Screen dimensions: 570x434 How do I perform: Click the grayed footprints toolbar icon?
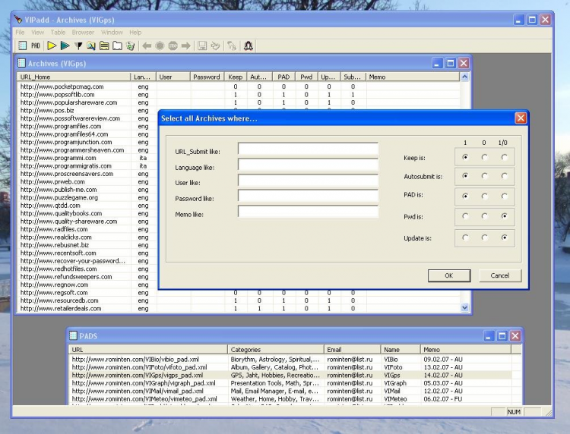(232, 46)
